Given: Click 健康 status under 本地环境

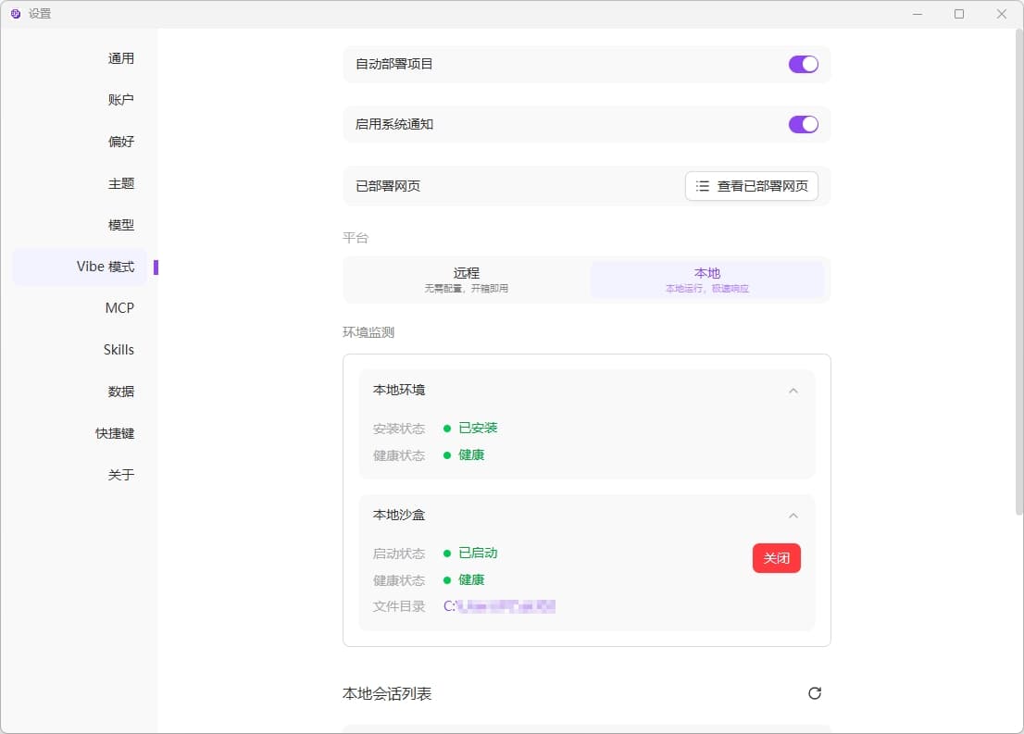Looking at the screenshot, I should pyautogui.click(x=471, y=455).
